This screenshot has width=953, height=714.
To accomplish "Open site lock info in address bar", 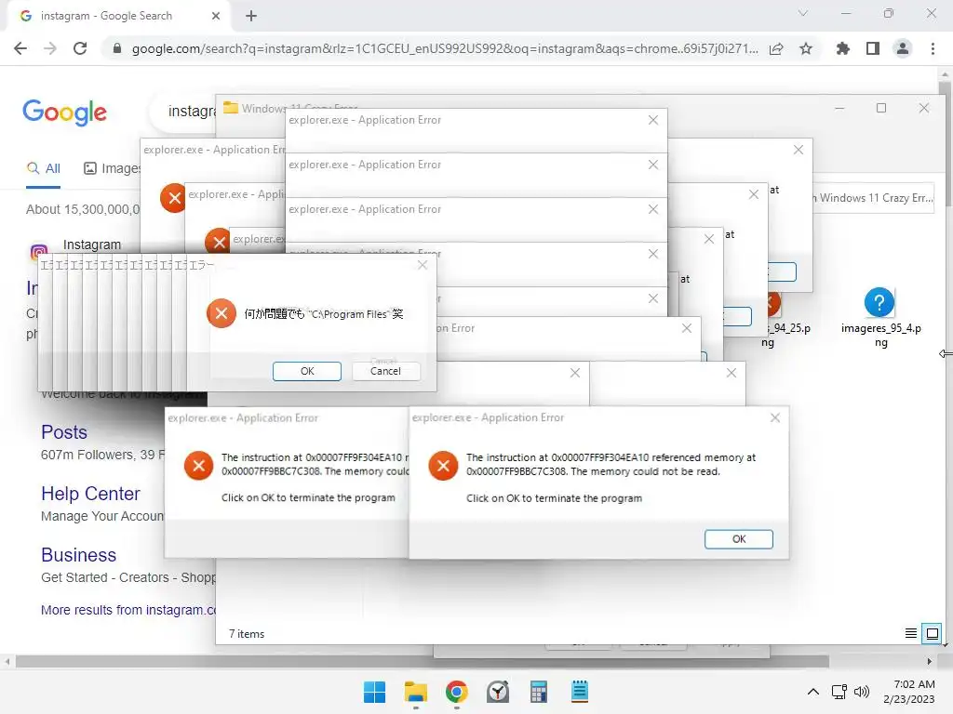I will (x=117, y=48).
